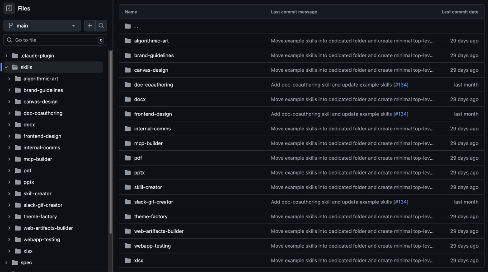This screenshot has width=488, height=272.
Task: Open the main branch dropdown
Action: coord(42,26)
